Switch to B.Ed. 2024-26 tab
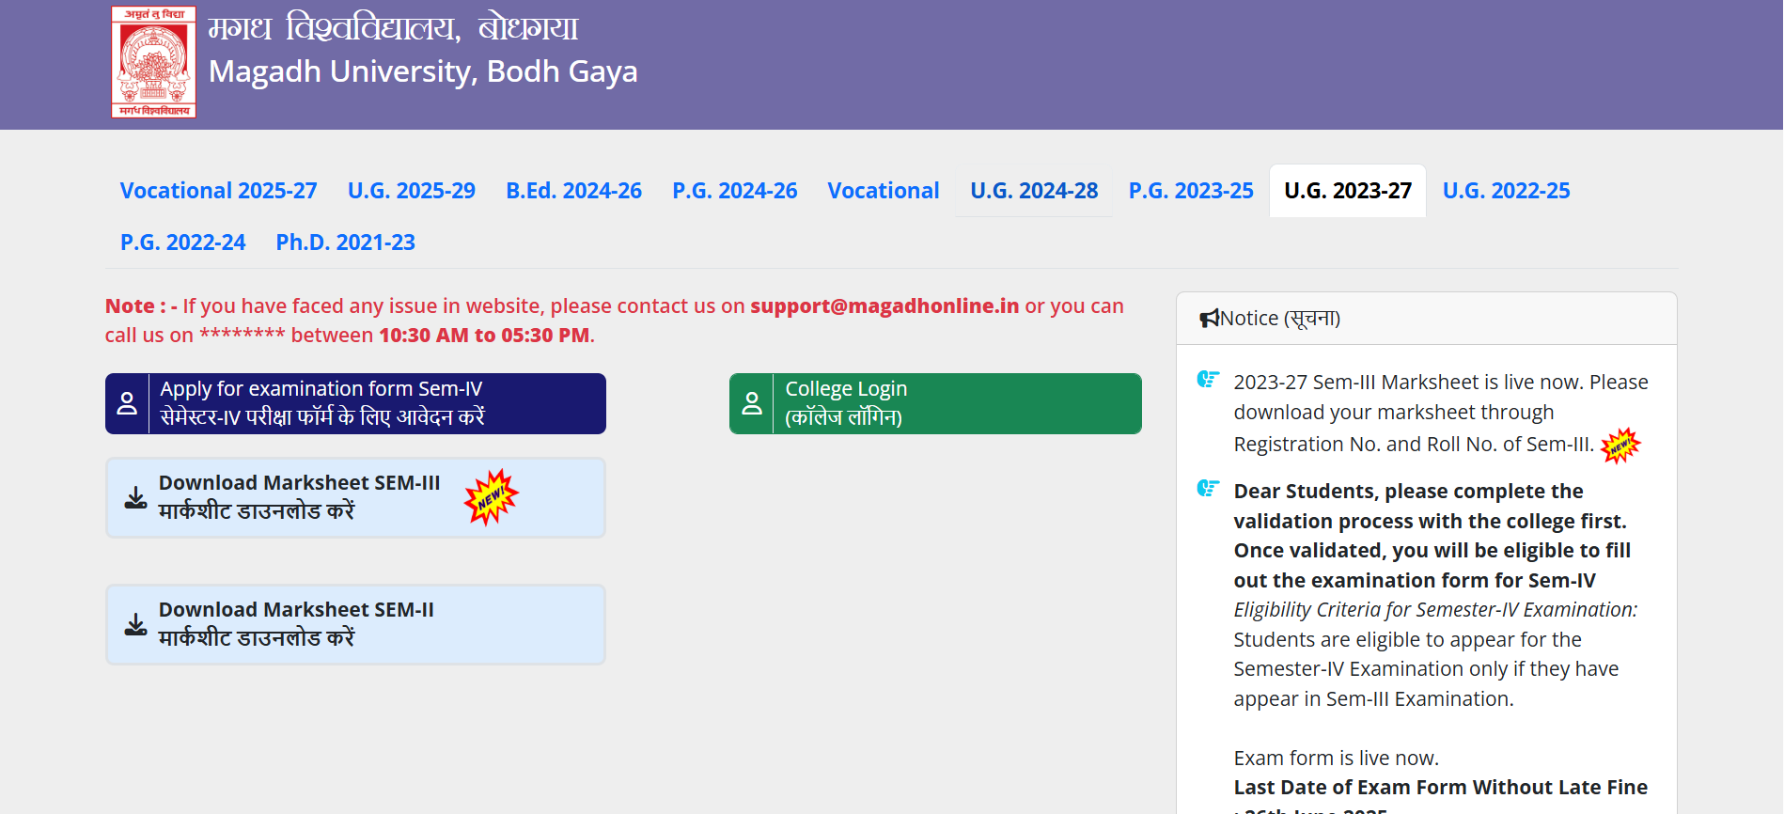Image resolution: width=1784 pixels, height=814 pixels. click(x=573, y=191)
